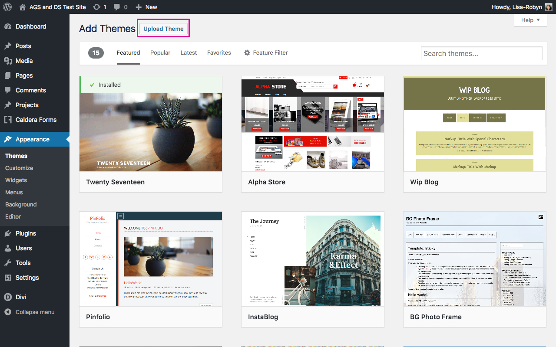Open Editor under Appearance
The height and width of the screenshot is (347, 556).
tap(13, 216)
